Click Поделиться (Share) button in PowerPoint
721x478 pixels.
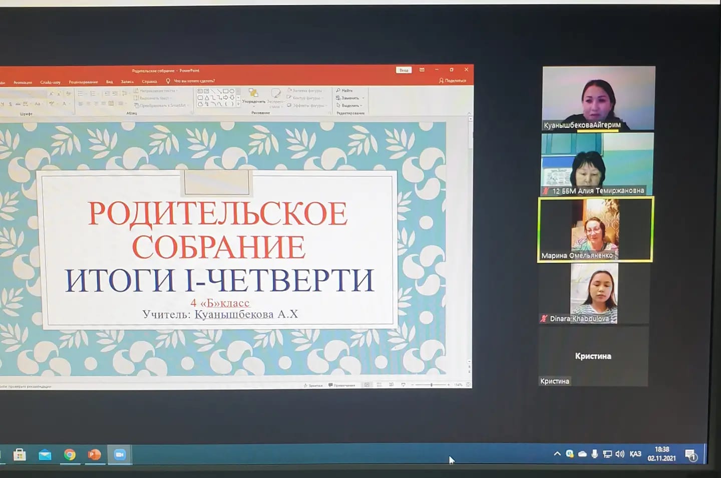[x=453, y=81]
